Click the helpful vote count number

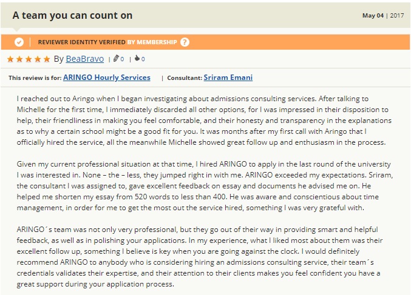[143, 59]
